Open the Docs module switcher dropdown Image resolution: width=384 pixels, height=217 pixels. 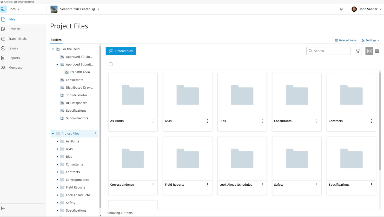tap(14, 9)
